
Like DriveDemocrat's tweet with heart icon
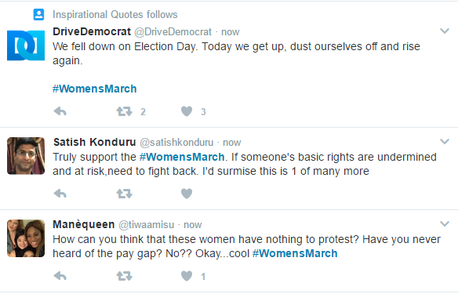[x=187, y=111]
